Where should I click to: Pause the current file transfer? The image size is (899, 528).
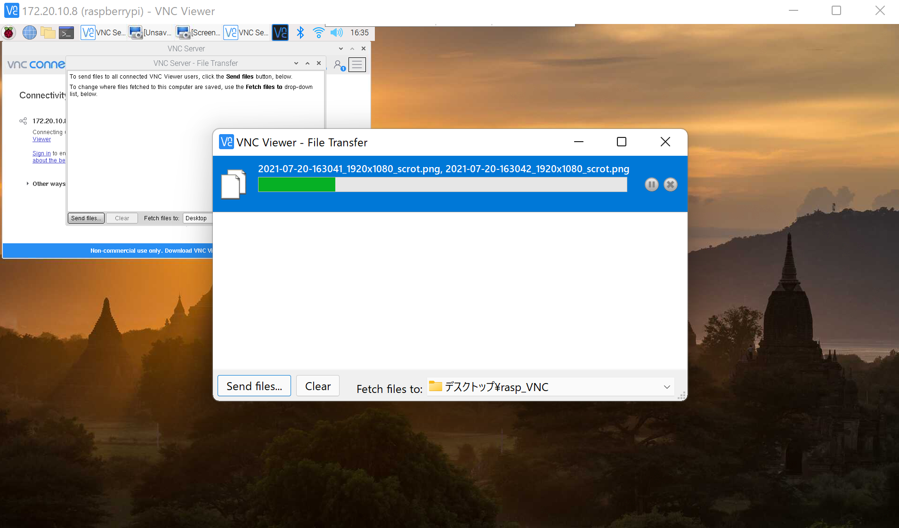click(651, 184)
